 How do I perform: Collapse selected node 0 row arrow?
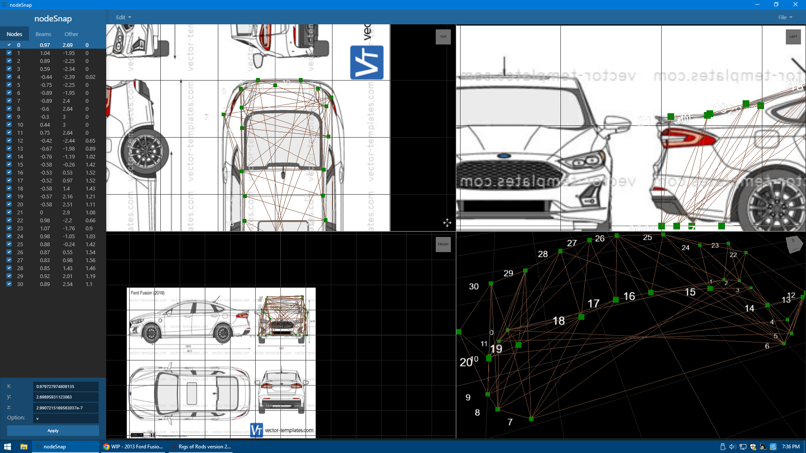coord(9,45)
